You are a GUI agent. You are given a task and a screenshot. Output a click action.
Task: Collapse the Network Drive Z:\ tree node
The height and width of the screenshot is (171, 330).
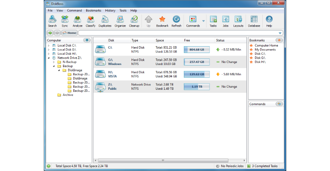pos(48,58)
